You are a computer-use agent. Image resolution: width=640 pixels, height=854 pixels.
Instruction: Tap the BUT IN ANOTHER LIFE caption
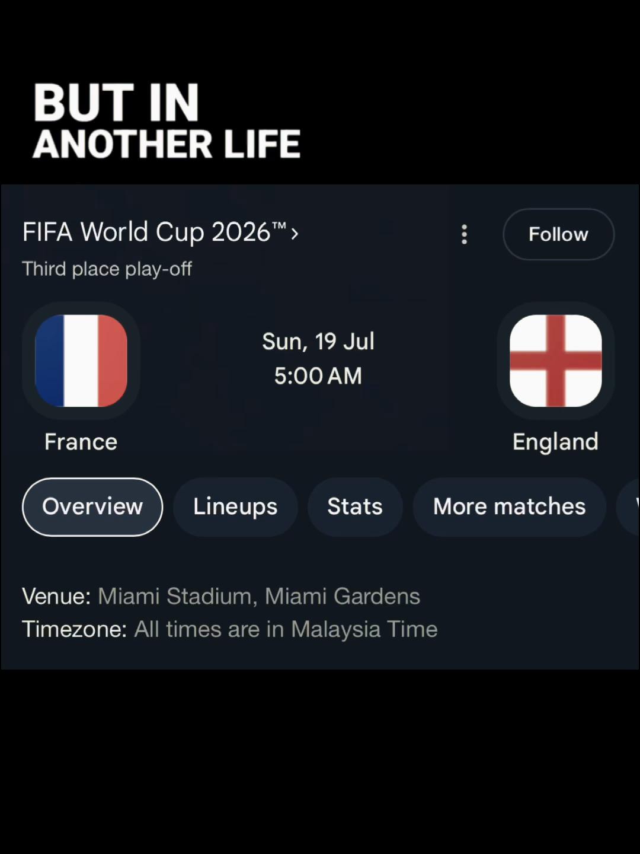167,122
